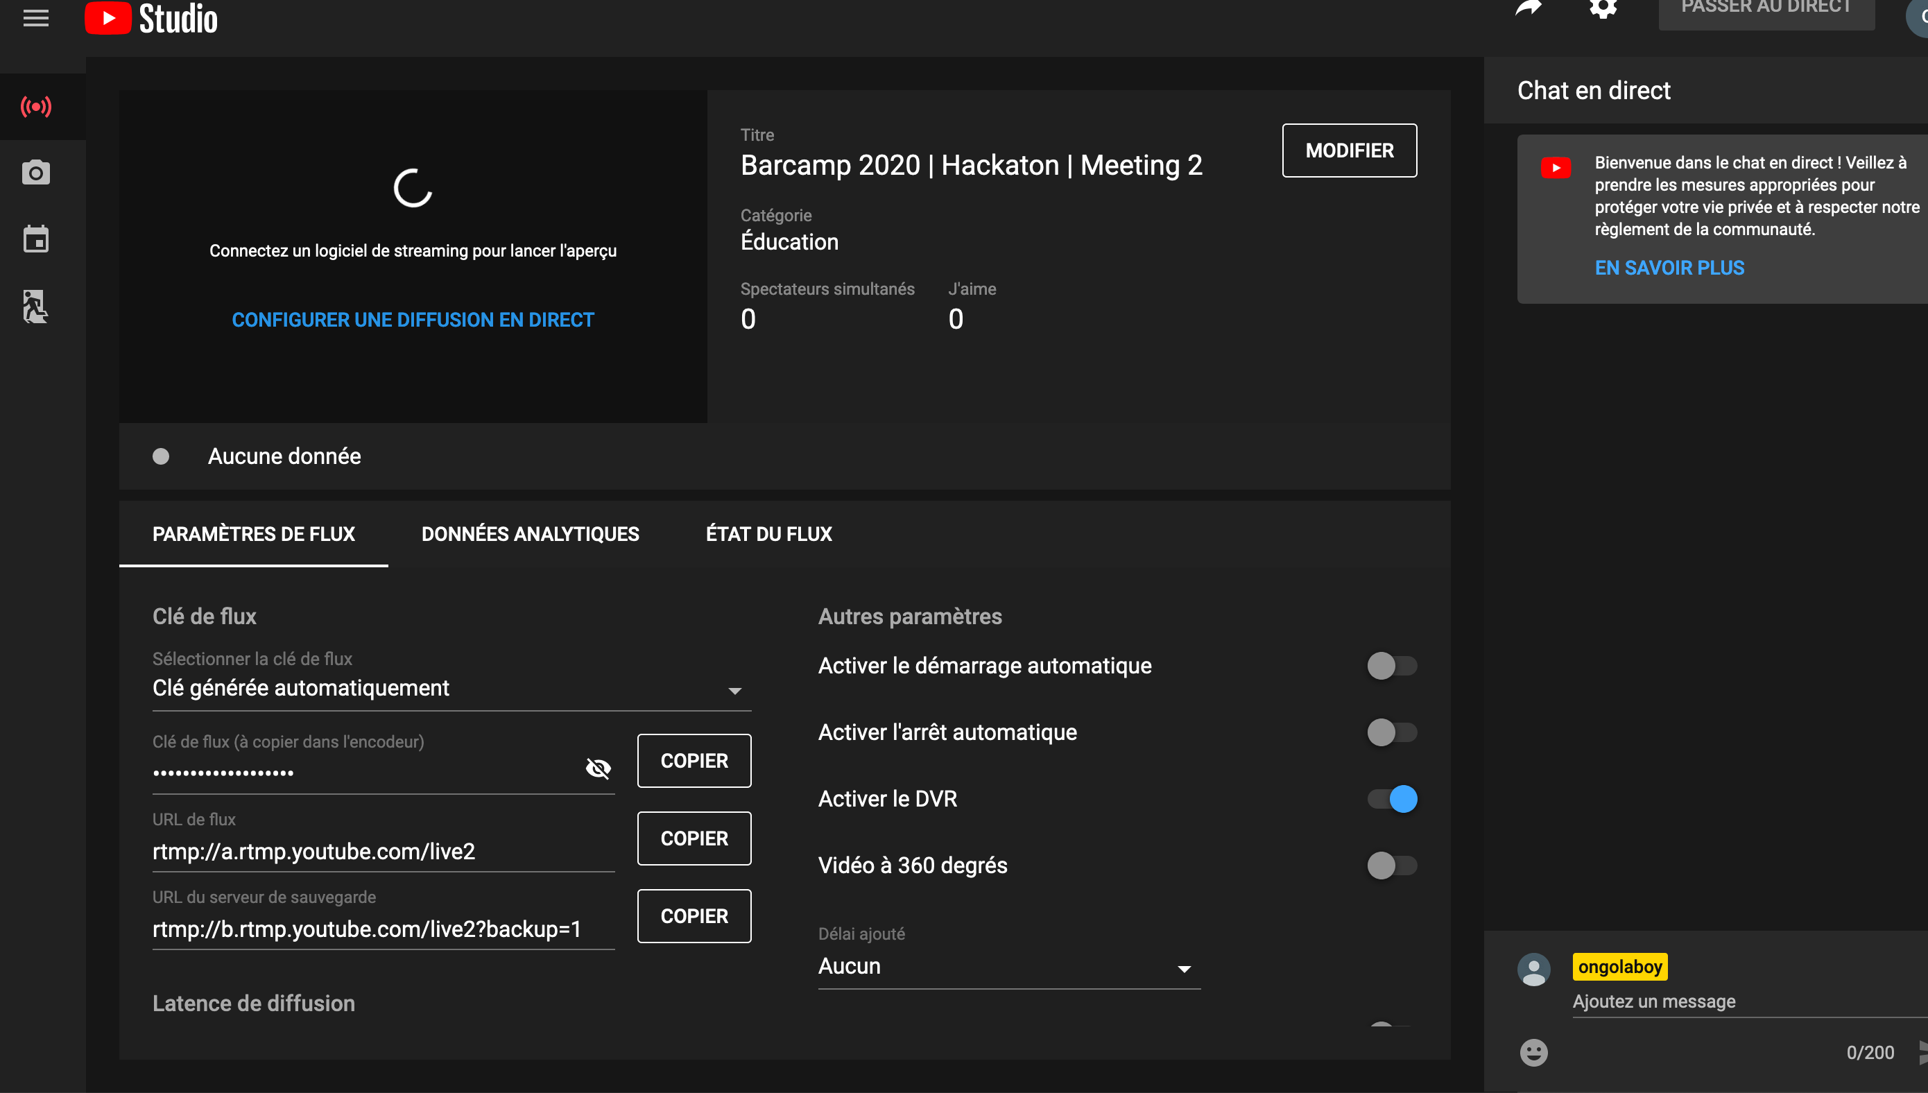Click the YouTube icon in chat welcome message

coord(1556,167)
